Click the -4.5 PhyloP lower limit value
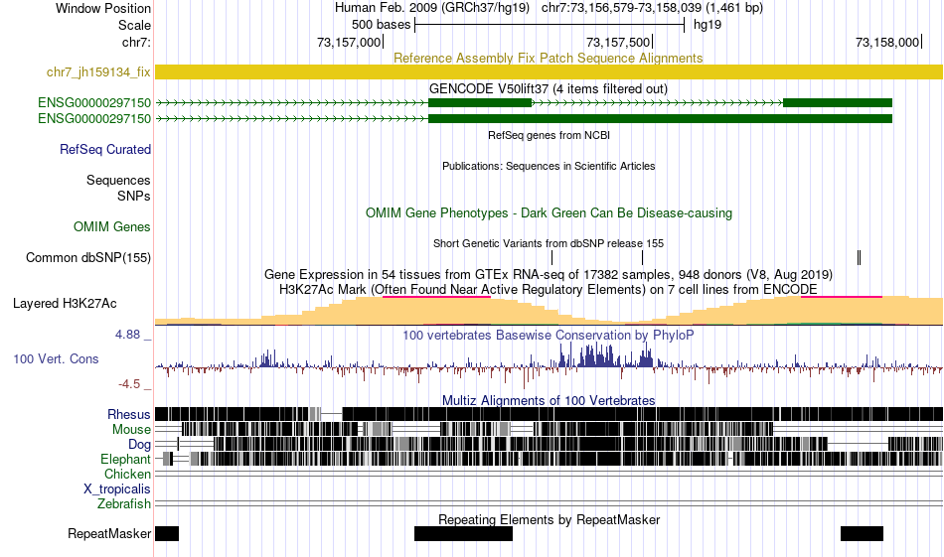 [x=129, y=384]
